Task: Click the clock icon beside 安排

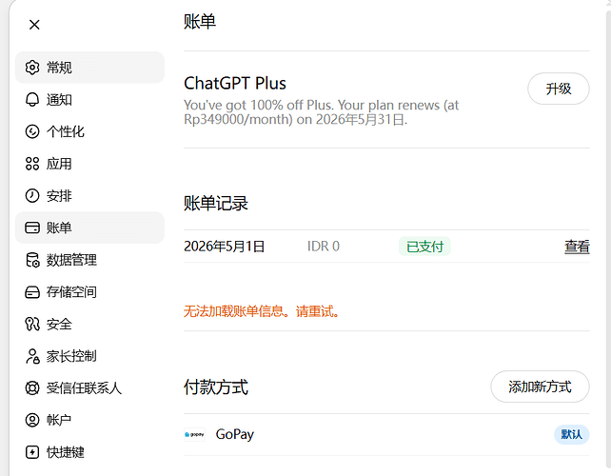Action: [x=32, y=196]
